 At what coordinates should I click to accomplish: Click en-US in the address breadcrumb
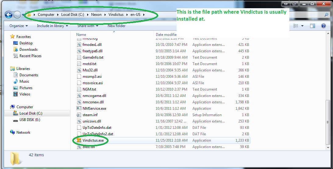click(135, 15)
